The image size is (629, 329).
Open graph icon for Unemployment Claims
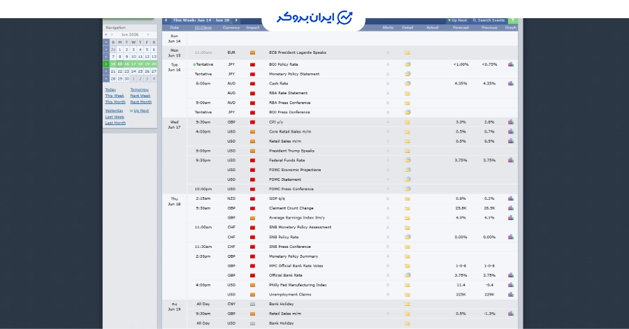511,295
